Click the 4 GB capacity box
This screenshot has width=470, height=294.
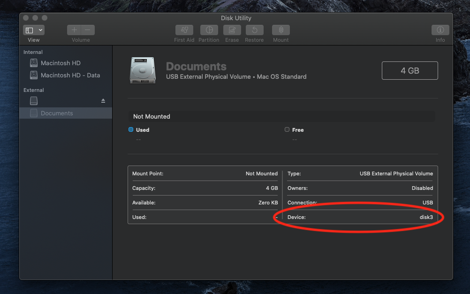410,70
